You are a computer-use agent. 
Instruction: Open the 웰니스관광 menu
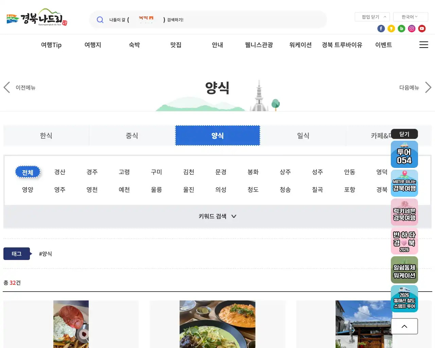[x=259, y=45]
